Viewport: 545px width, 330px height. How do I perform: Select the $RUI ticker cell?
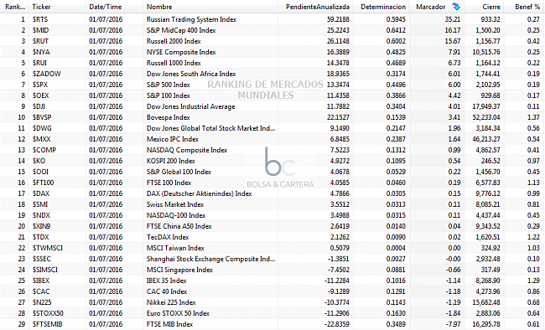point(39,63)
